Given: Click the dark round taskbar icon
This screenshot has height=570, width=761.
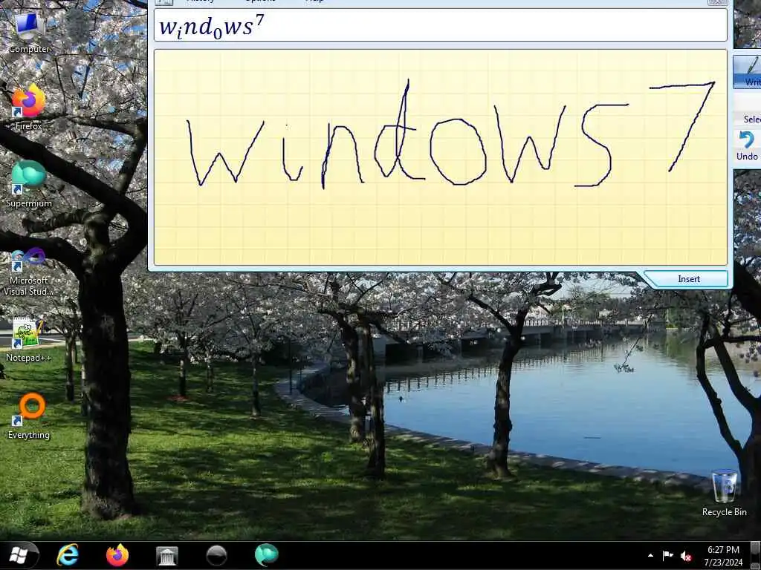Looking at the screenshot, I should 216,555.
